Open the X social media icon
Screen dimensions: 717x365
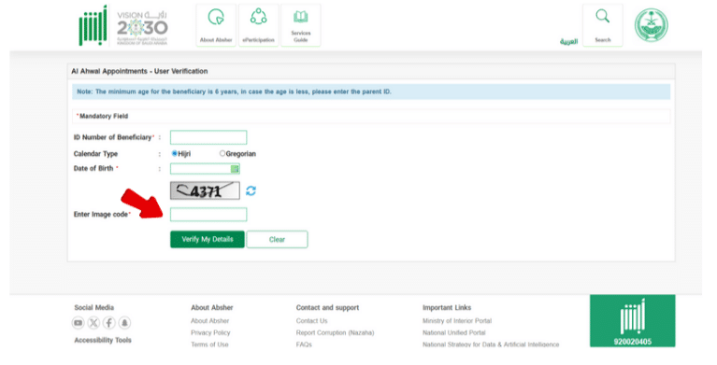click(x=93, y=323)
